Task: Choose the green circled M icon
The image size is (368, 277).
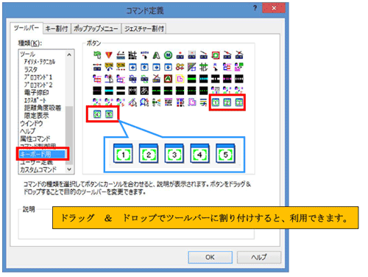Action: [x=168, y=55]
